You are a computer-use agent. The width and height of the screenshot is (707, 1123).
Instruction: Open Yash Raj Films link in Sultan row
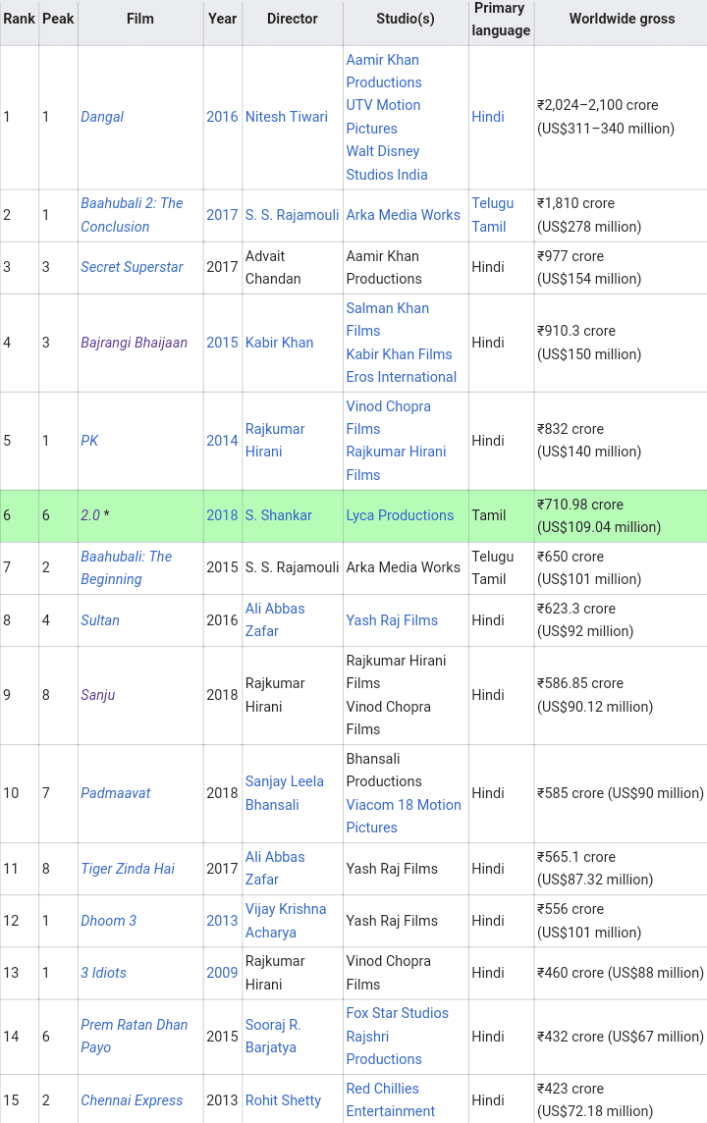pyautogui.click(x=392, y=620)
